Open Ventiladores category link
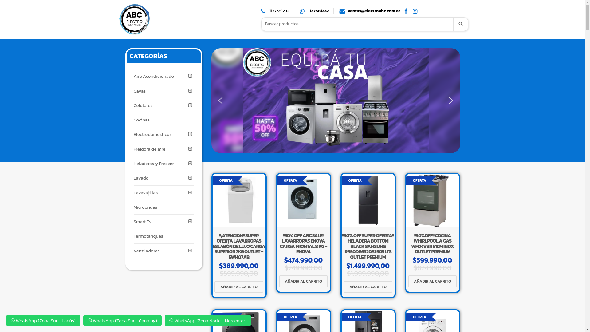Viewport: 590px width, 332px height. pyautogui.click(x=147, y=251)
